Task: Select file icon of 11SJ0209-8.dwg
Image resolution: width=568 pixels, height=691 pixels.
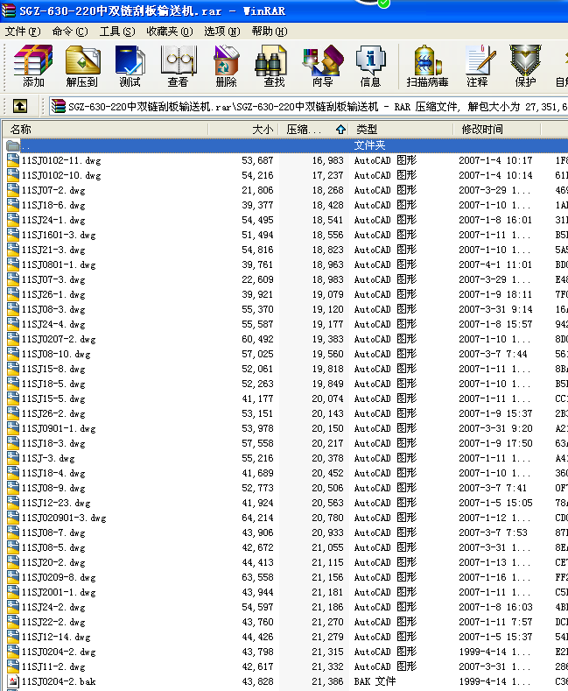Action: pos(13,577)
